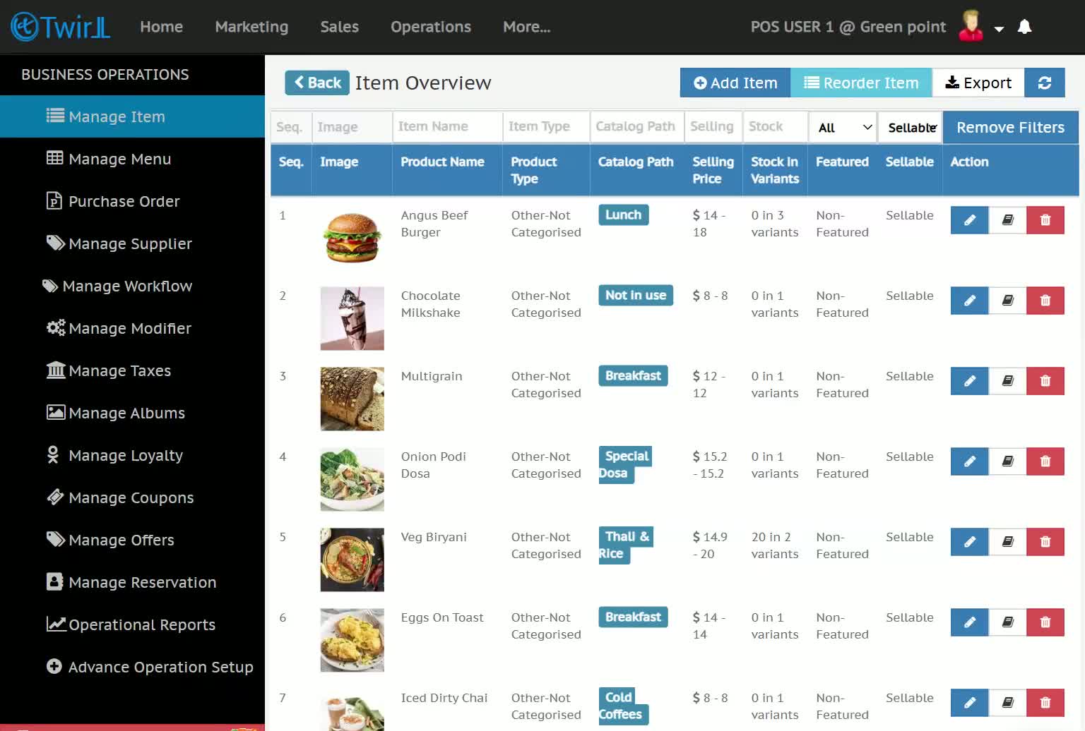Viewport: 1085px width, 731px height.
Task: Open Operational Reports in sidebar
Action: tap(132, 624)
